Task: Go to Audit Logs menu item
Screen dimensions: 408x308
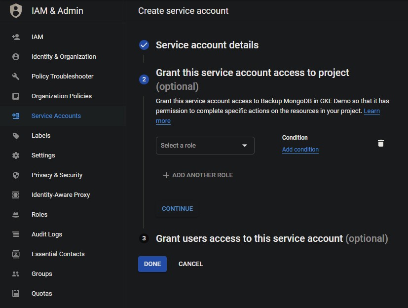Action: (x=46, y=234)
